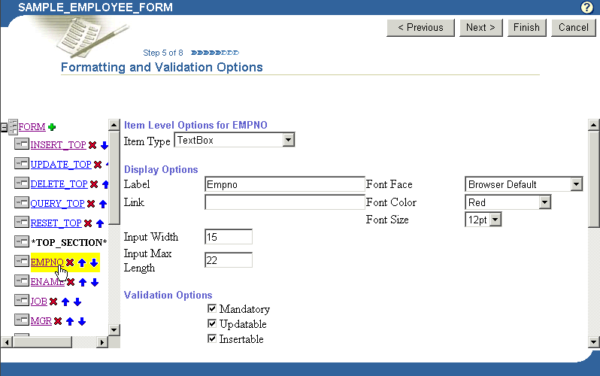Screen dimensions: 600x376
Task: Select the DELETE_TOP link
Action: tap(59, 183)
